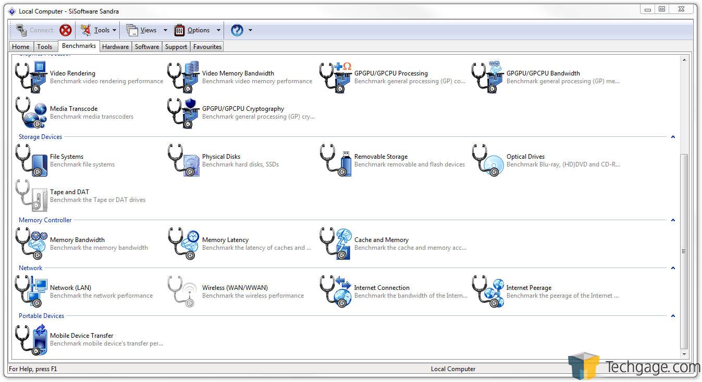The image size is (702, 382).
Task: Switch to the Home tab
Action: click(21, 47)
